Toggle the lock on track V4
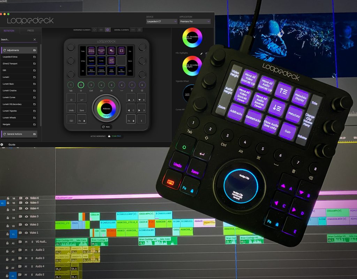Screen dimensions: 357x279 [x=8, y=210]
